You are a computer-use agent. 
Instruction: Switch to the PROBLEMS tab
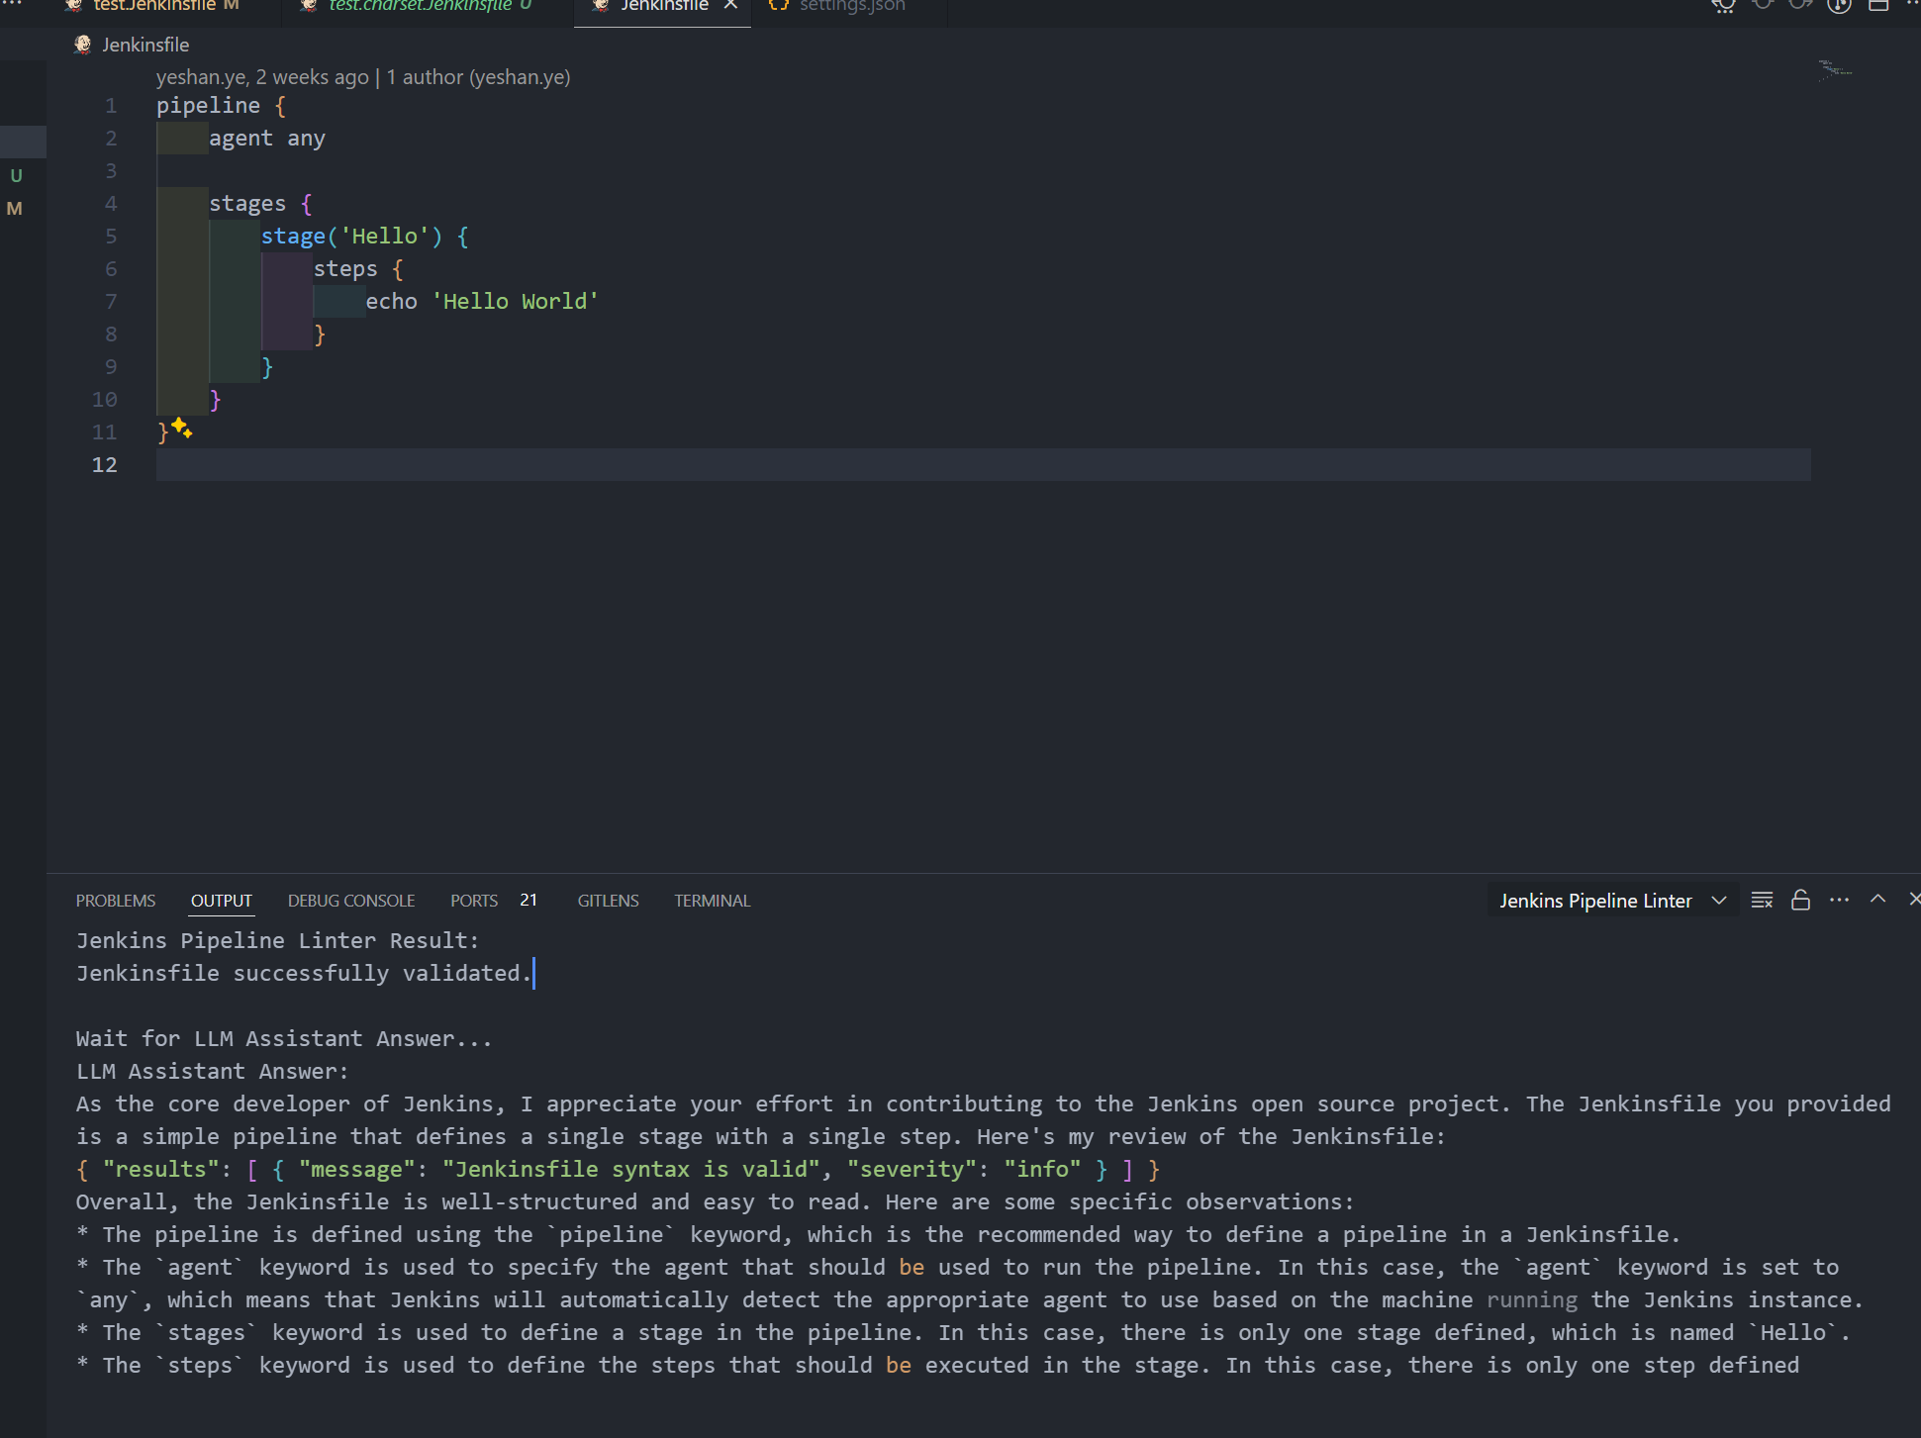[116, 901]
